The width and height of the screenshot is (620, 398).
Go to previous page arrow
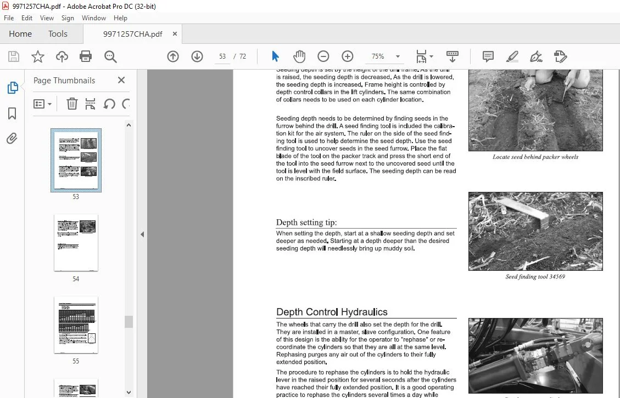173,56
